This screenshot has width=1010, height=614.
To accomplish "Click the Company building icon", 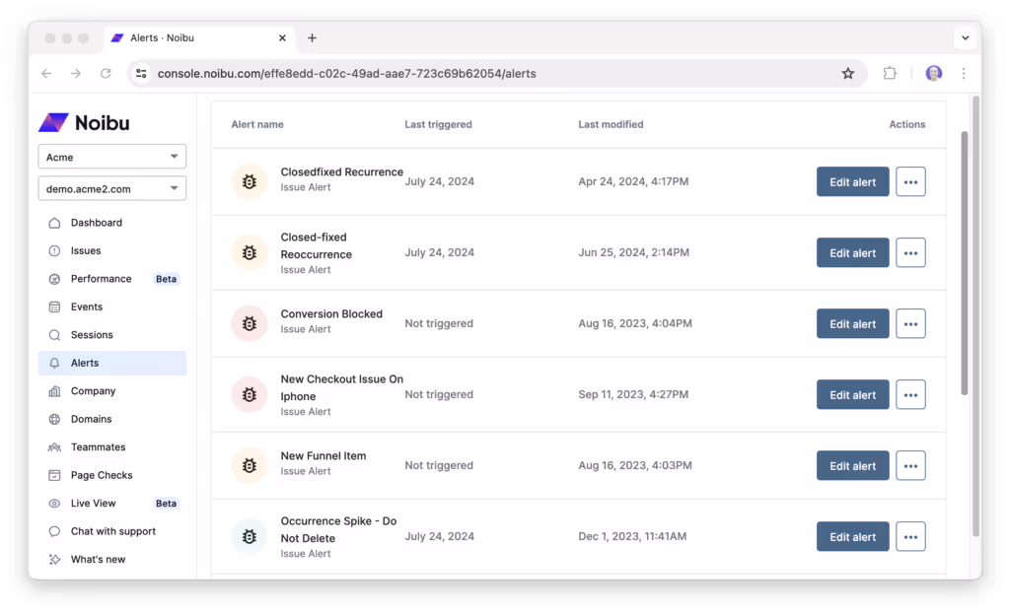I will (55, 390).
